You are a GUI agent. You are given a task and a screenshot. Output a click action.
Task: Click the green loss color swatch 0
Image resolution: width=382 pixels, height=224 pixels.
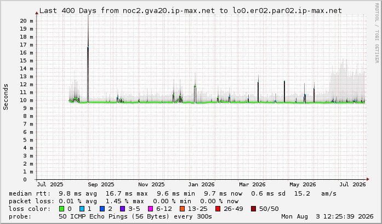[61, 209]
